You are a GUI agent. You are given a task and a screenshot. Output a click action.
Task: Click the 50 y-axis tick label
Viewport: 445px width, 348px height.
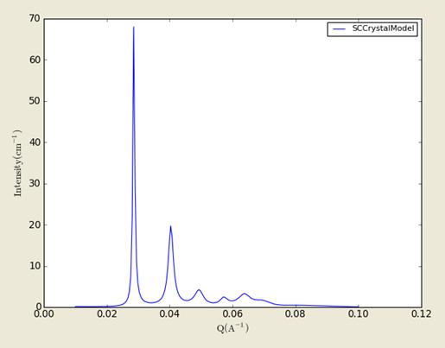coord(35,101)
